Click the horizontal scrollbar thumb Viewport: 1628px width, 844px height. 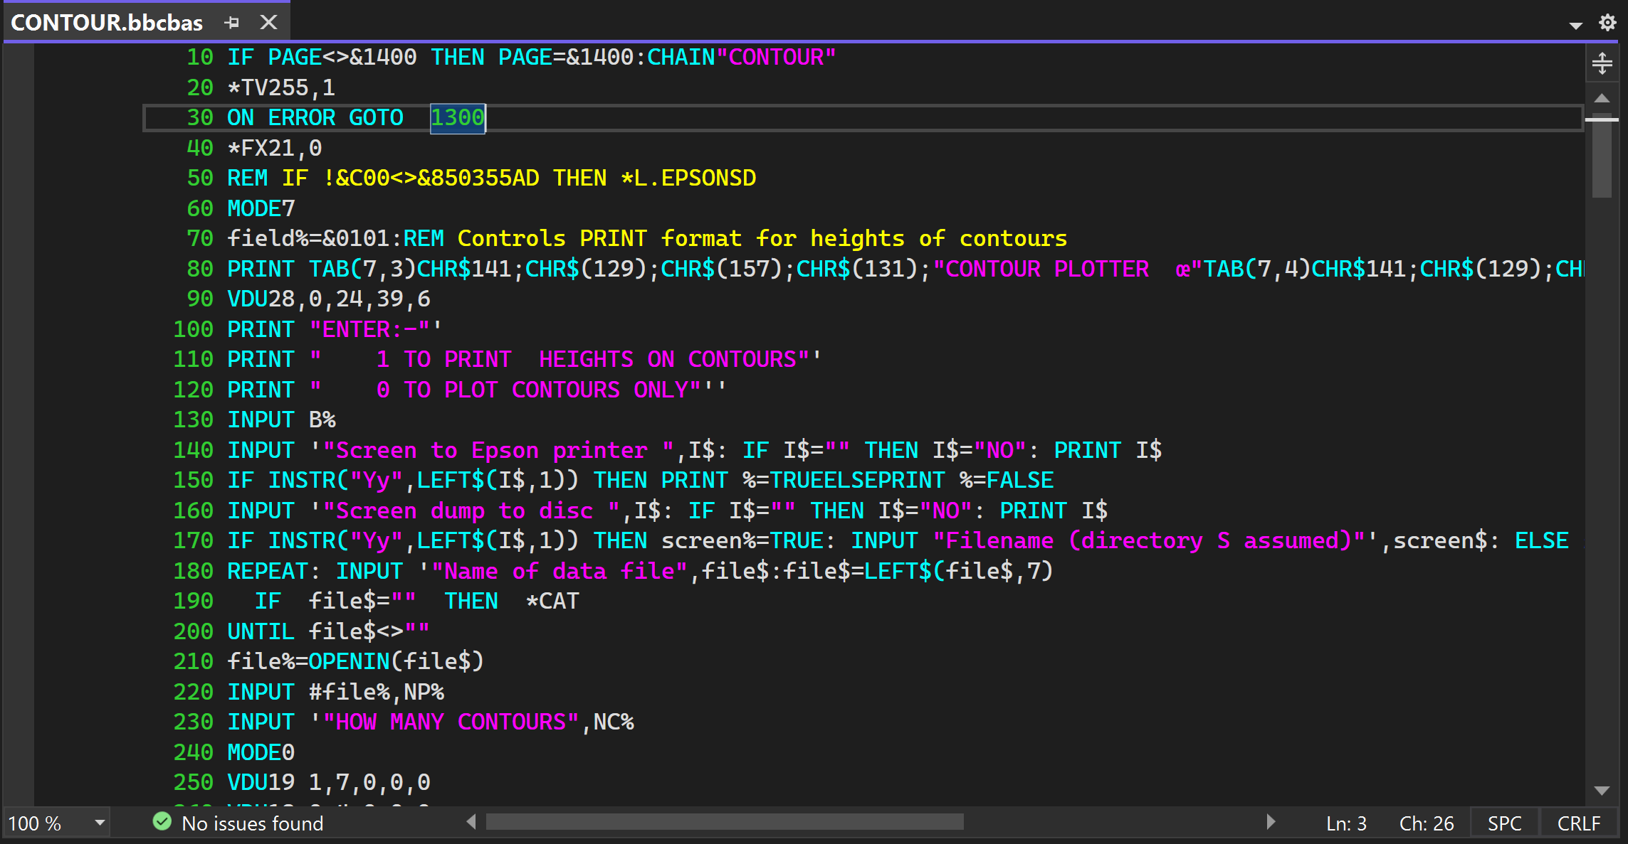(725, 823)
